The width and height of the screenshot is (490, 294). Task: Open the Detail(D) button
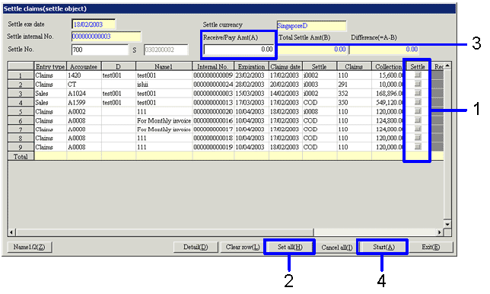(x=196, y=247)
